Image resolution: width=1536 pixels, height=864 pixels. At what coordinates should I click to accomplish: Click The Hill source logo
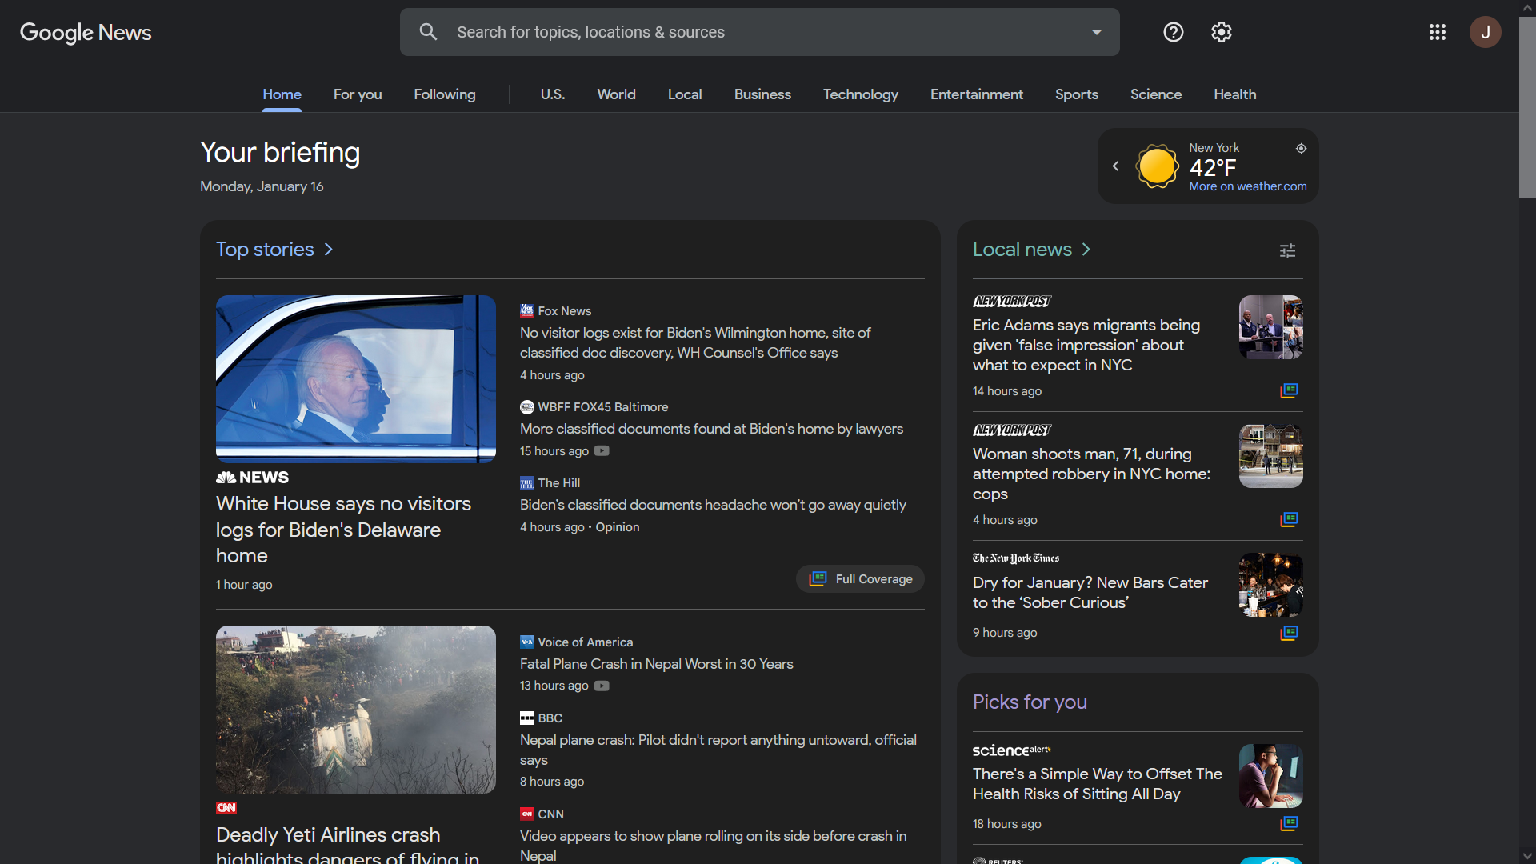click(x=527, y=483)
